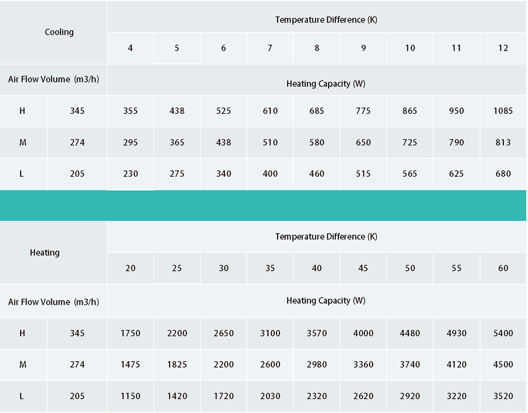Click the cell with value 2030

[270, 396]
